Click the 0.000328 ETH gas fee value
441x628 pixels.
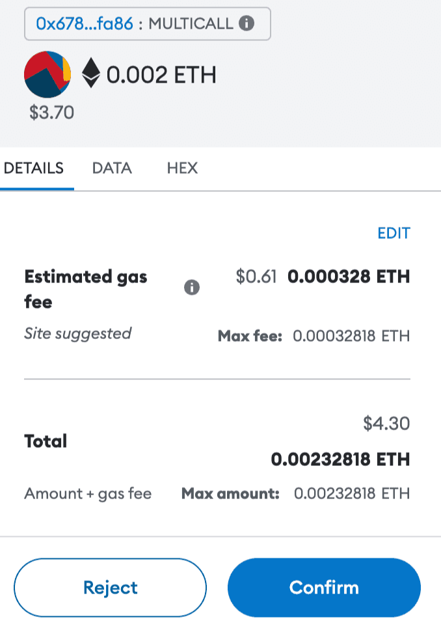(x=349, y=277)
